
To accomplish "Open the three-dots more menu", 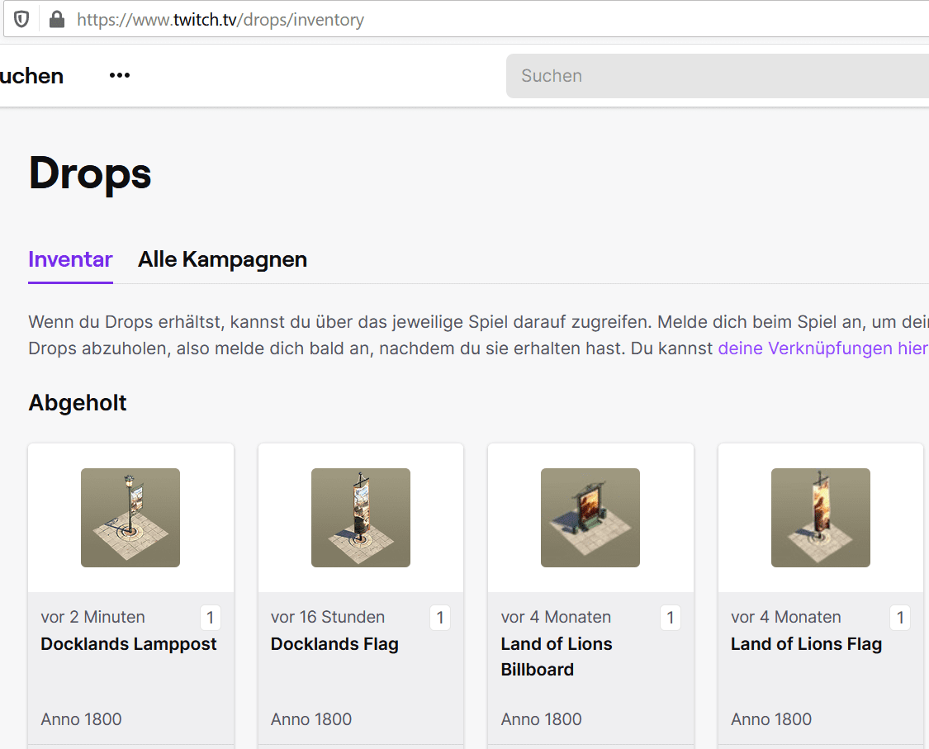I will (x=120, y=75).
